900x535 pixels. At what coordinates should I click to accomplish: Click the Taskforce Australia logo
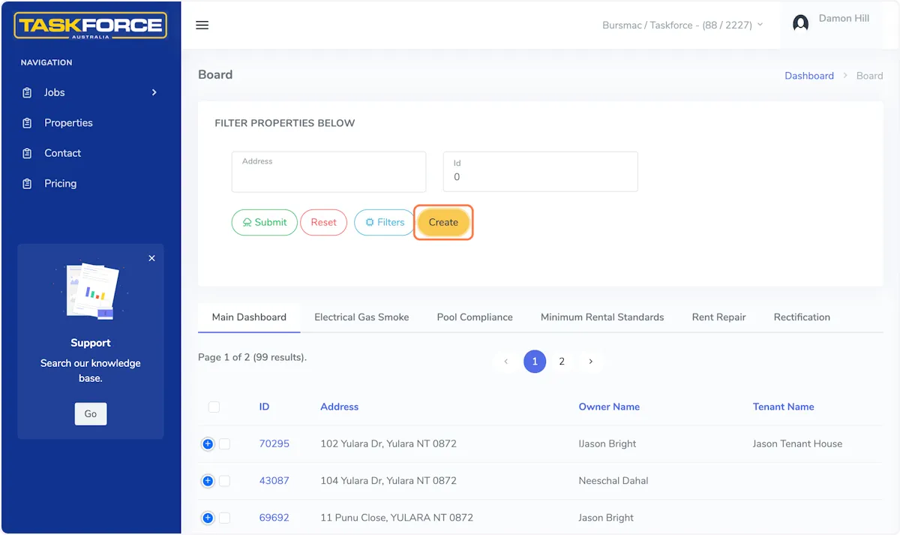tap(91, 26)
